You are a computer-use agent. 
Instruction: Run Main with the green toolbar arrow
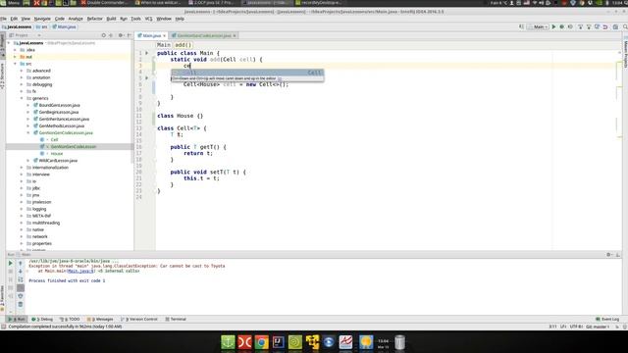tap(553, 26)
